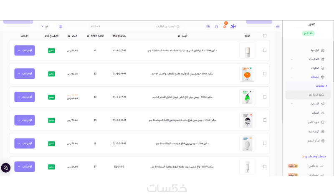Screen dimensions: 334x196
Task: Open product thumbnail for SKU D1-5-2-9-M
Action: coord(247,143)
